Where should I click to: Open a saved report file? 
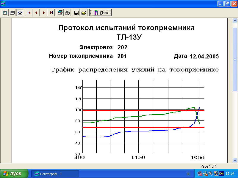pos(84,12)
